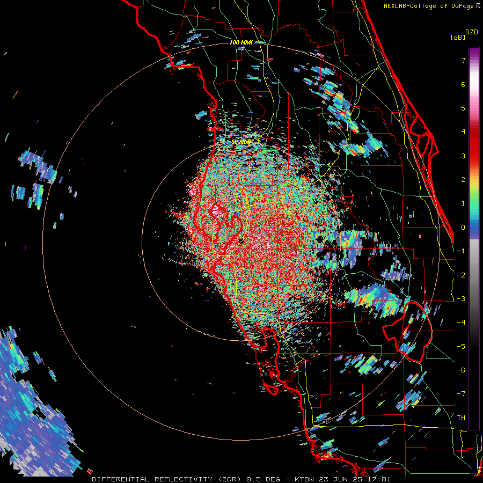Click the DZD color scale title
Image resolution: width=483 pixels, height=483 pixels.
pos(471,32)
